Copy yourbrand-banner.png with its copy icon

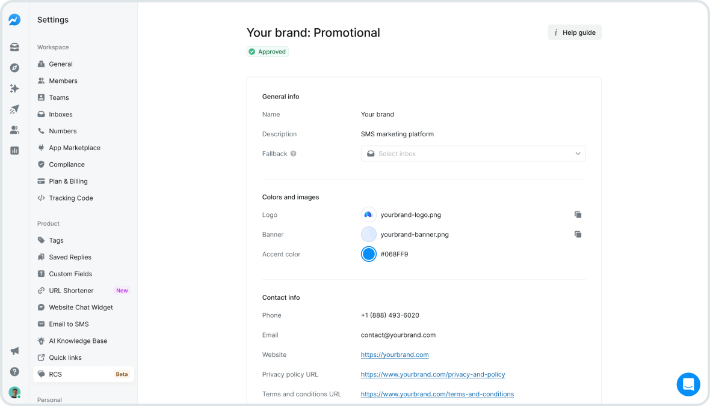click(x=578, y=234)
